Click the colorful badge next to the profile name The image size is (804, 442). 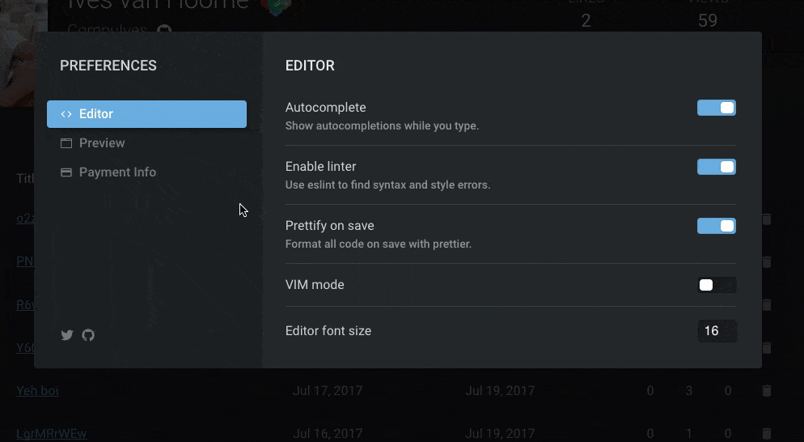[277, 6]
